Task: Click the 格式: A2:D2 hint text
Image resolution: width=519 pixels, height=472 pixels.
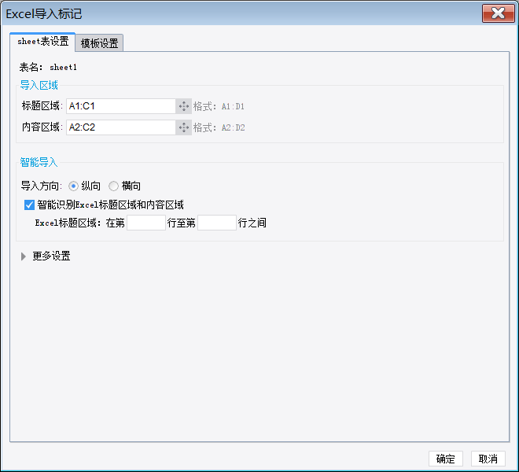Action: point(219,128)
